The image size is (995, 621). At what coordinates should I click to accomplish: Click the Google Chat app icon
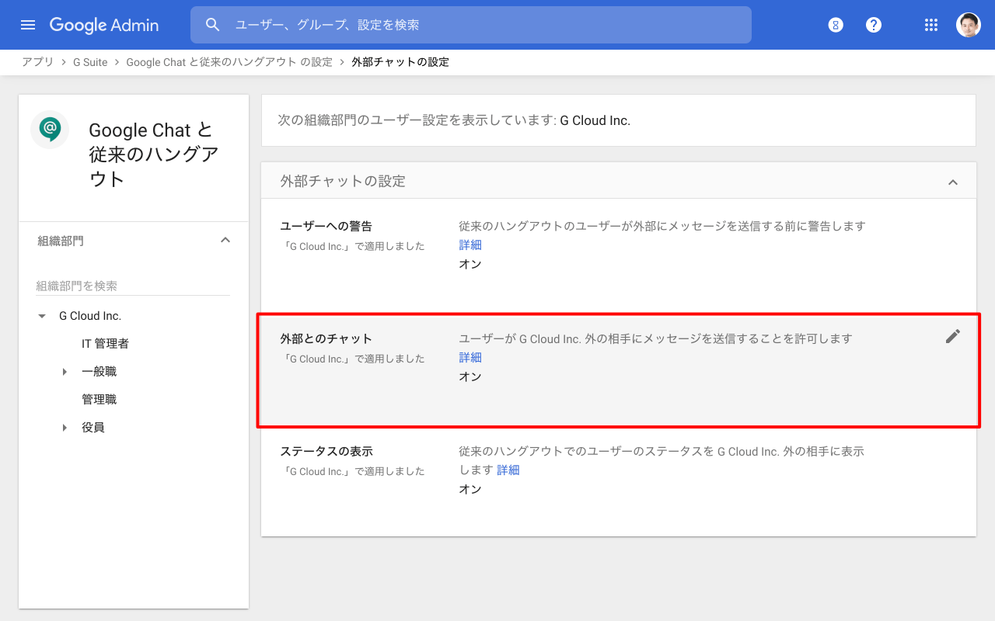coord(50,129)
